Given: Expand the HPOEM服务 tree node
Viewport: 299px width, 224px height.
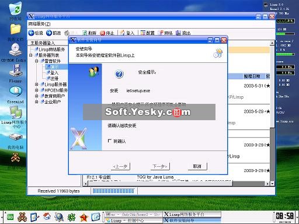Looking at the screenshot, I should point(36,90).
